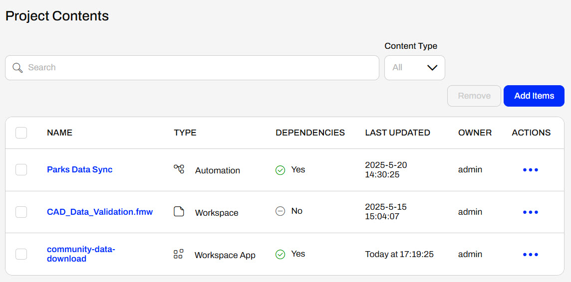
Task: Click green check dependency icon for Parks Data Sync
Action: pos(280,170)
